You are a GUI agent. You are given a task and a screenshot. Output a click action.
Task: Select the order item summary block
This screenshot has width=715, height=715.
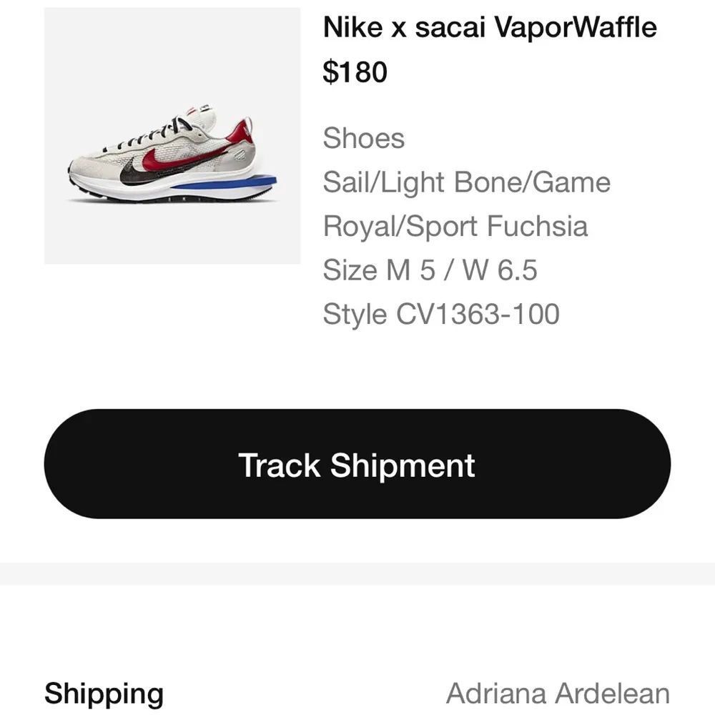coord(357,164)
